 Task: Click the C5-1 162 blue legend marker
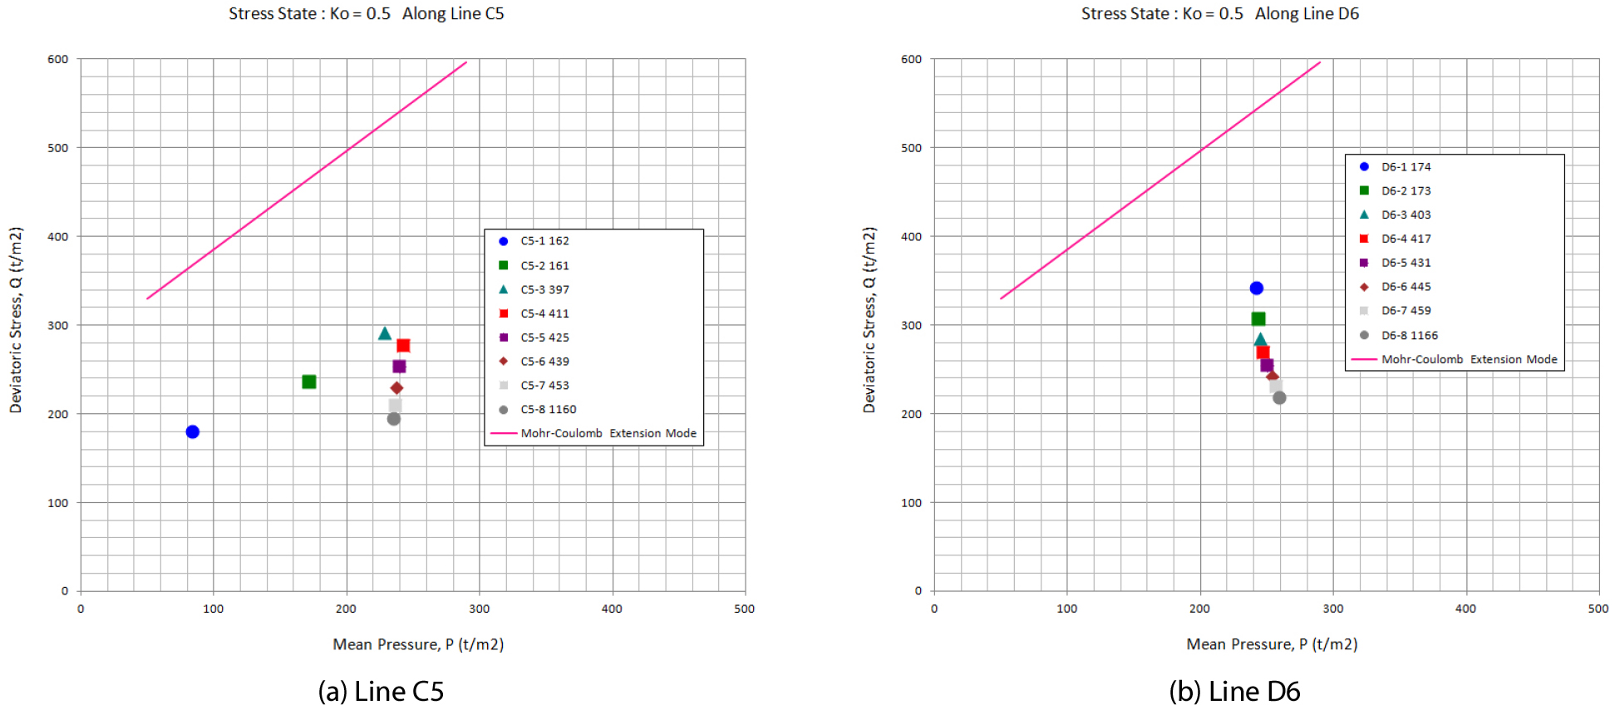[503, 241]
